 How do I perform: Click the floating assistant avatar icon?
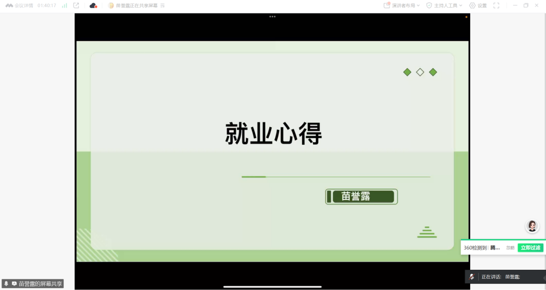(532, 226)
